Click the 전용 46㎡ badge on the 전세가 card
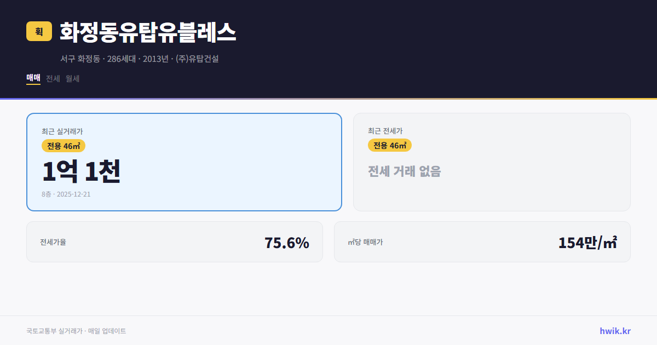The height and width of the screenshot is (345, 657). click(x=390, y=145)
